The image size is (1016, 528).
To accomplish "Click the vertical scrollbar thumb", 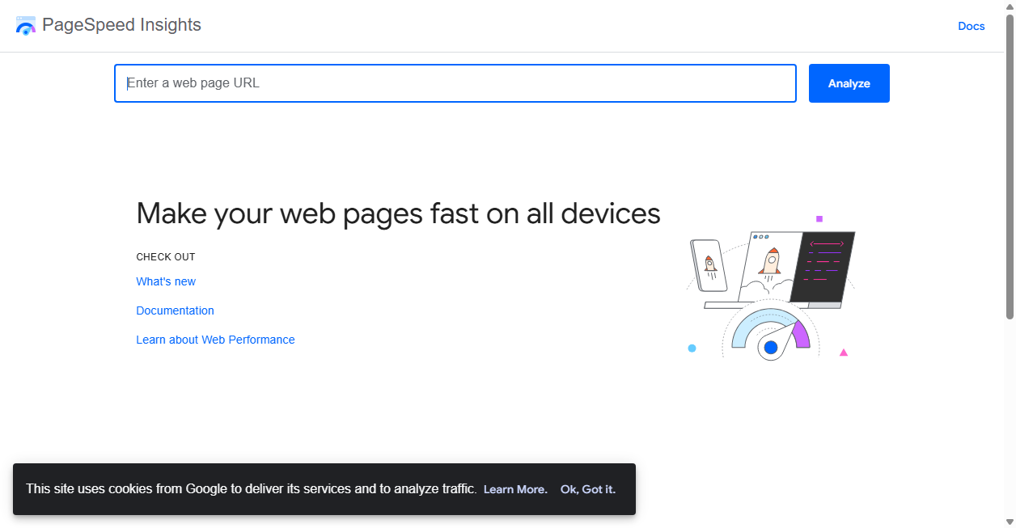I will coord(1010,166).
